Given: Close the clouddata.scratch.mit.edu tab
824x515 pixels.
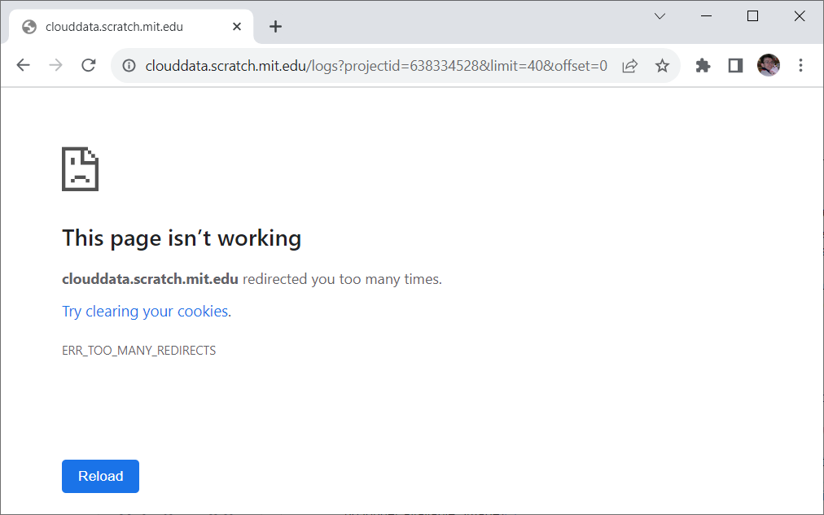Looking at the screenshot, I should 237,27.
